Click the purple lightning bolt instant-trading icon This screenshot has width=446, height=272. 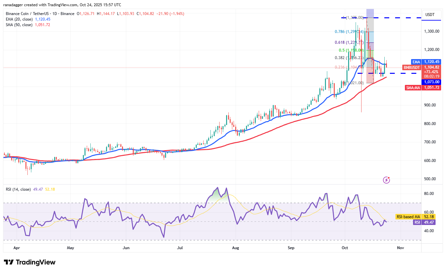[386, 180]
